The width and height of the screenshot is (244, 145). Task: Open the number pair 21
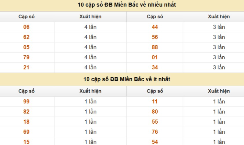27,67
